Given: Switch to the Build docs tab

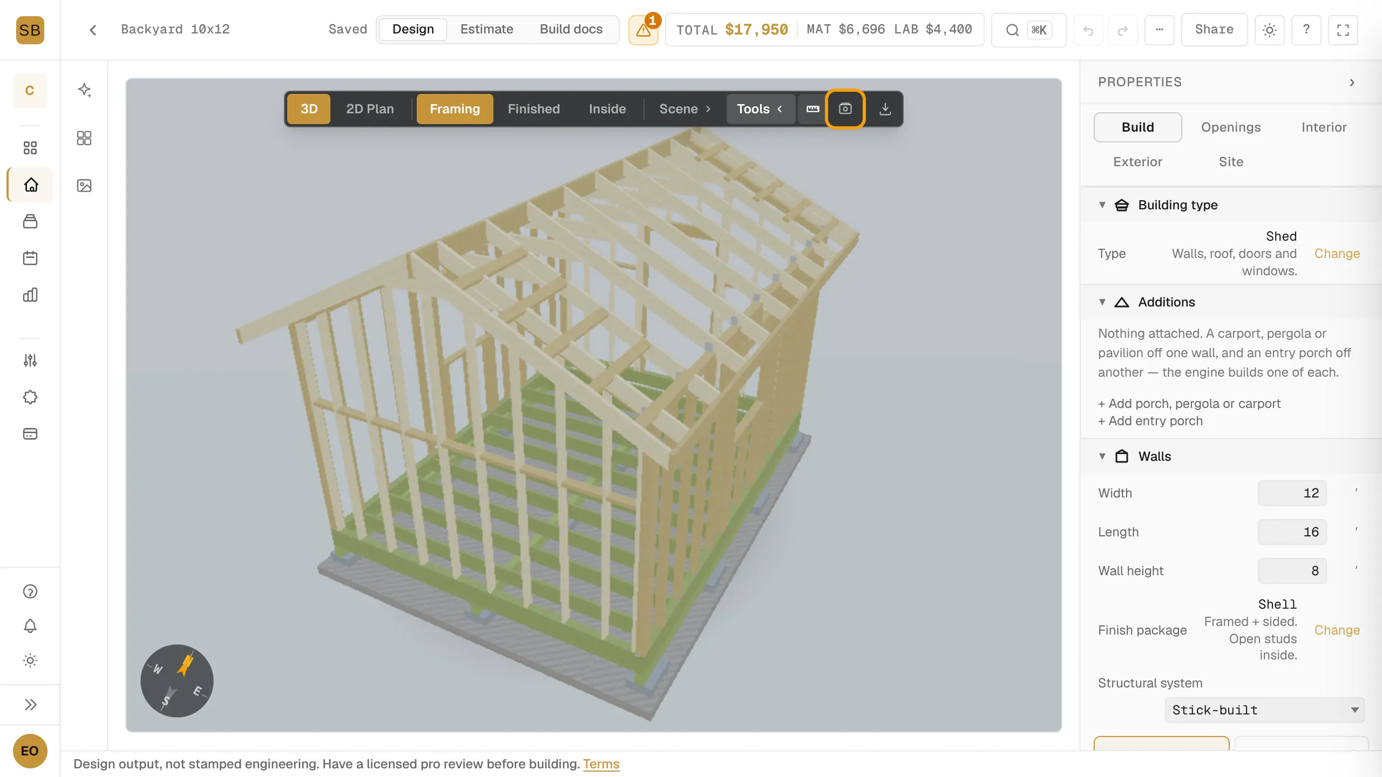Looking at the screenshot, I should point(571,29).
